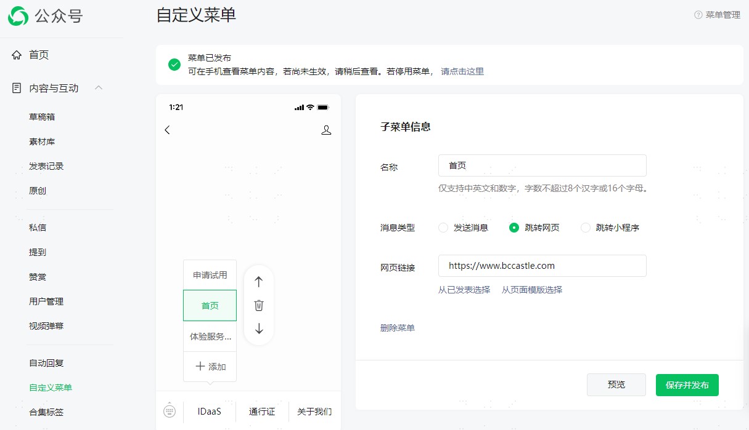
Task: Open 首页 in the sidebar
Action: [x=39, y=55]
